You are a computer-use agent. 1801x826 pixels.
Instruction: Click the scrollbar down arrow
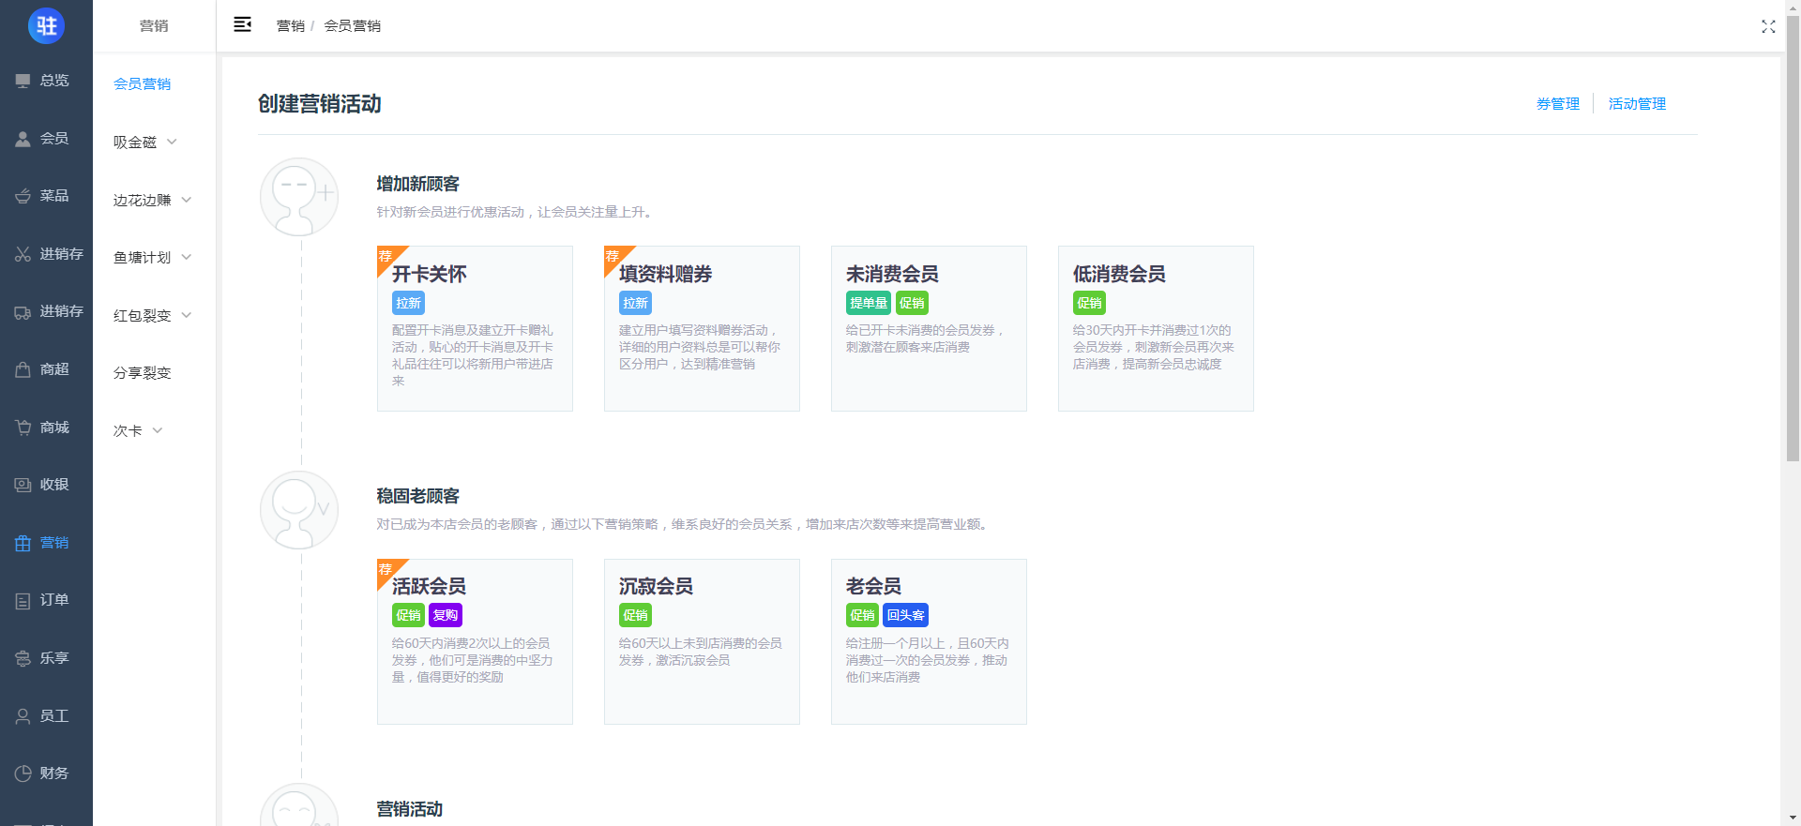(x=1793, y=818)
